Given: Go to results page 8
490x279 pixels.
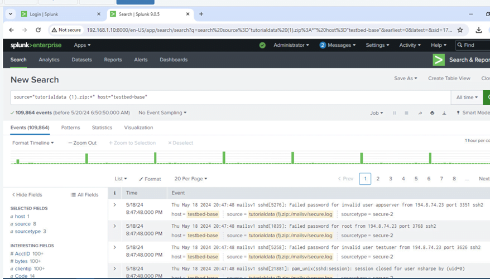Looking at the screenshot, I should click(454, 179).
